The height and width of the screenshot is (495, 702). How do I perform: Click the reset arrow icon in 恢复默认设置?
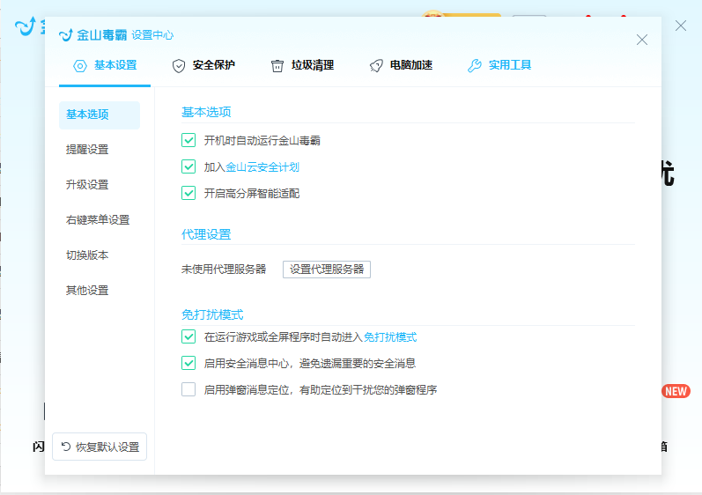point(66,447)
